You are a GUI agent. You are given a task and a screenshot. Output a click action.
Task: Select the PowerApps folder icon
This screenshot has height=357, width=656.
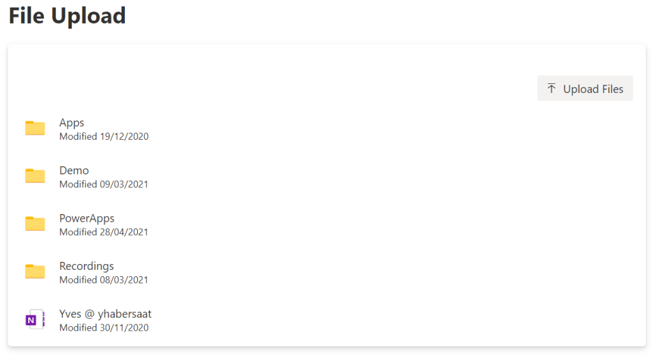(x=35, y=224)
